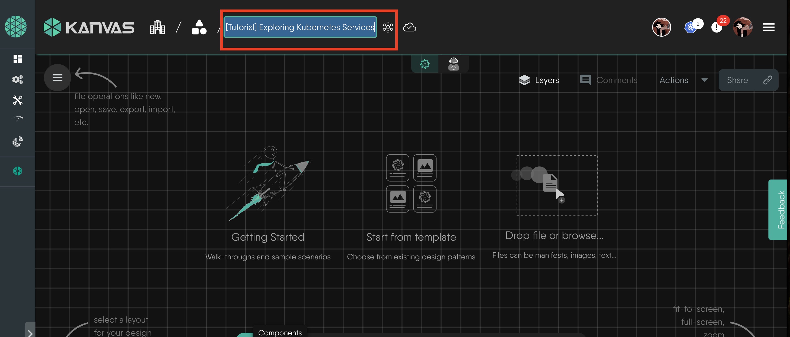Screen dimensions: 790x337
Task: Open the canvas file operations menu
Action: (57, 78)
